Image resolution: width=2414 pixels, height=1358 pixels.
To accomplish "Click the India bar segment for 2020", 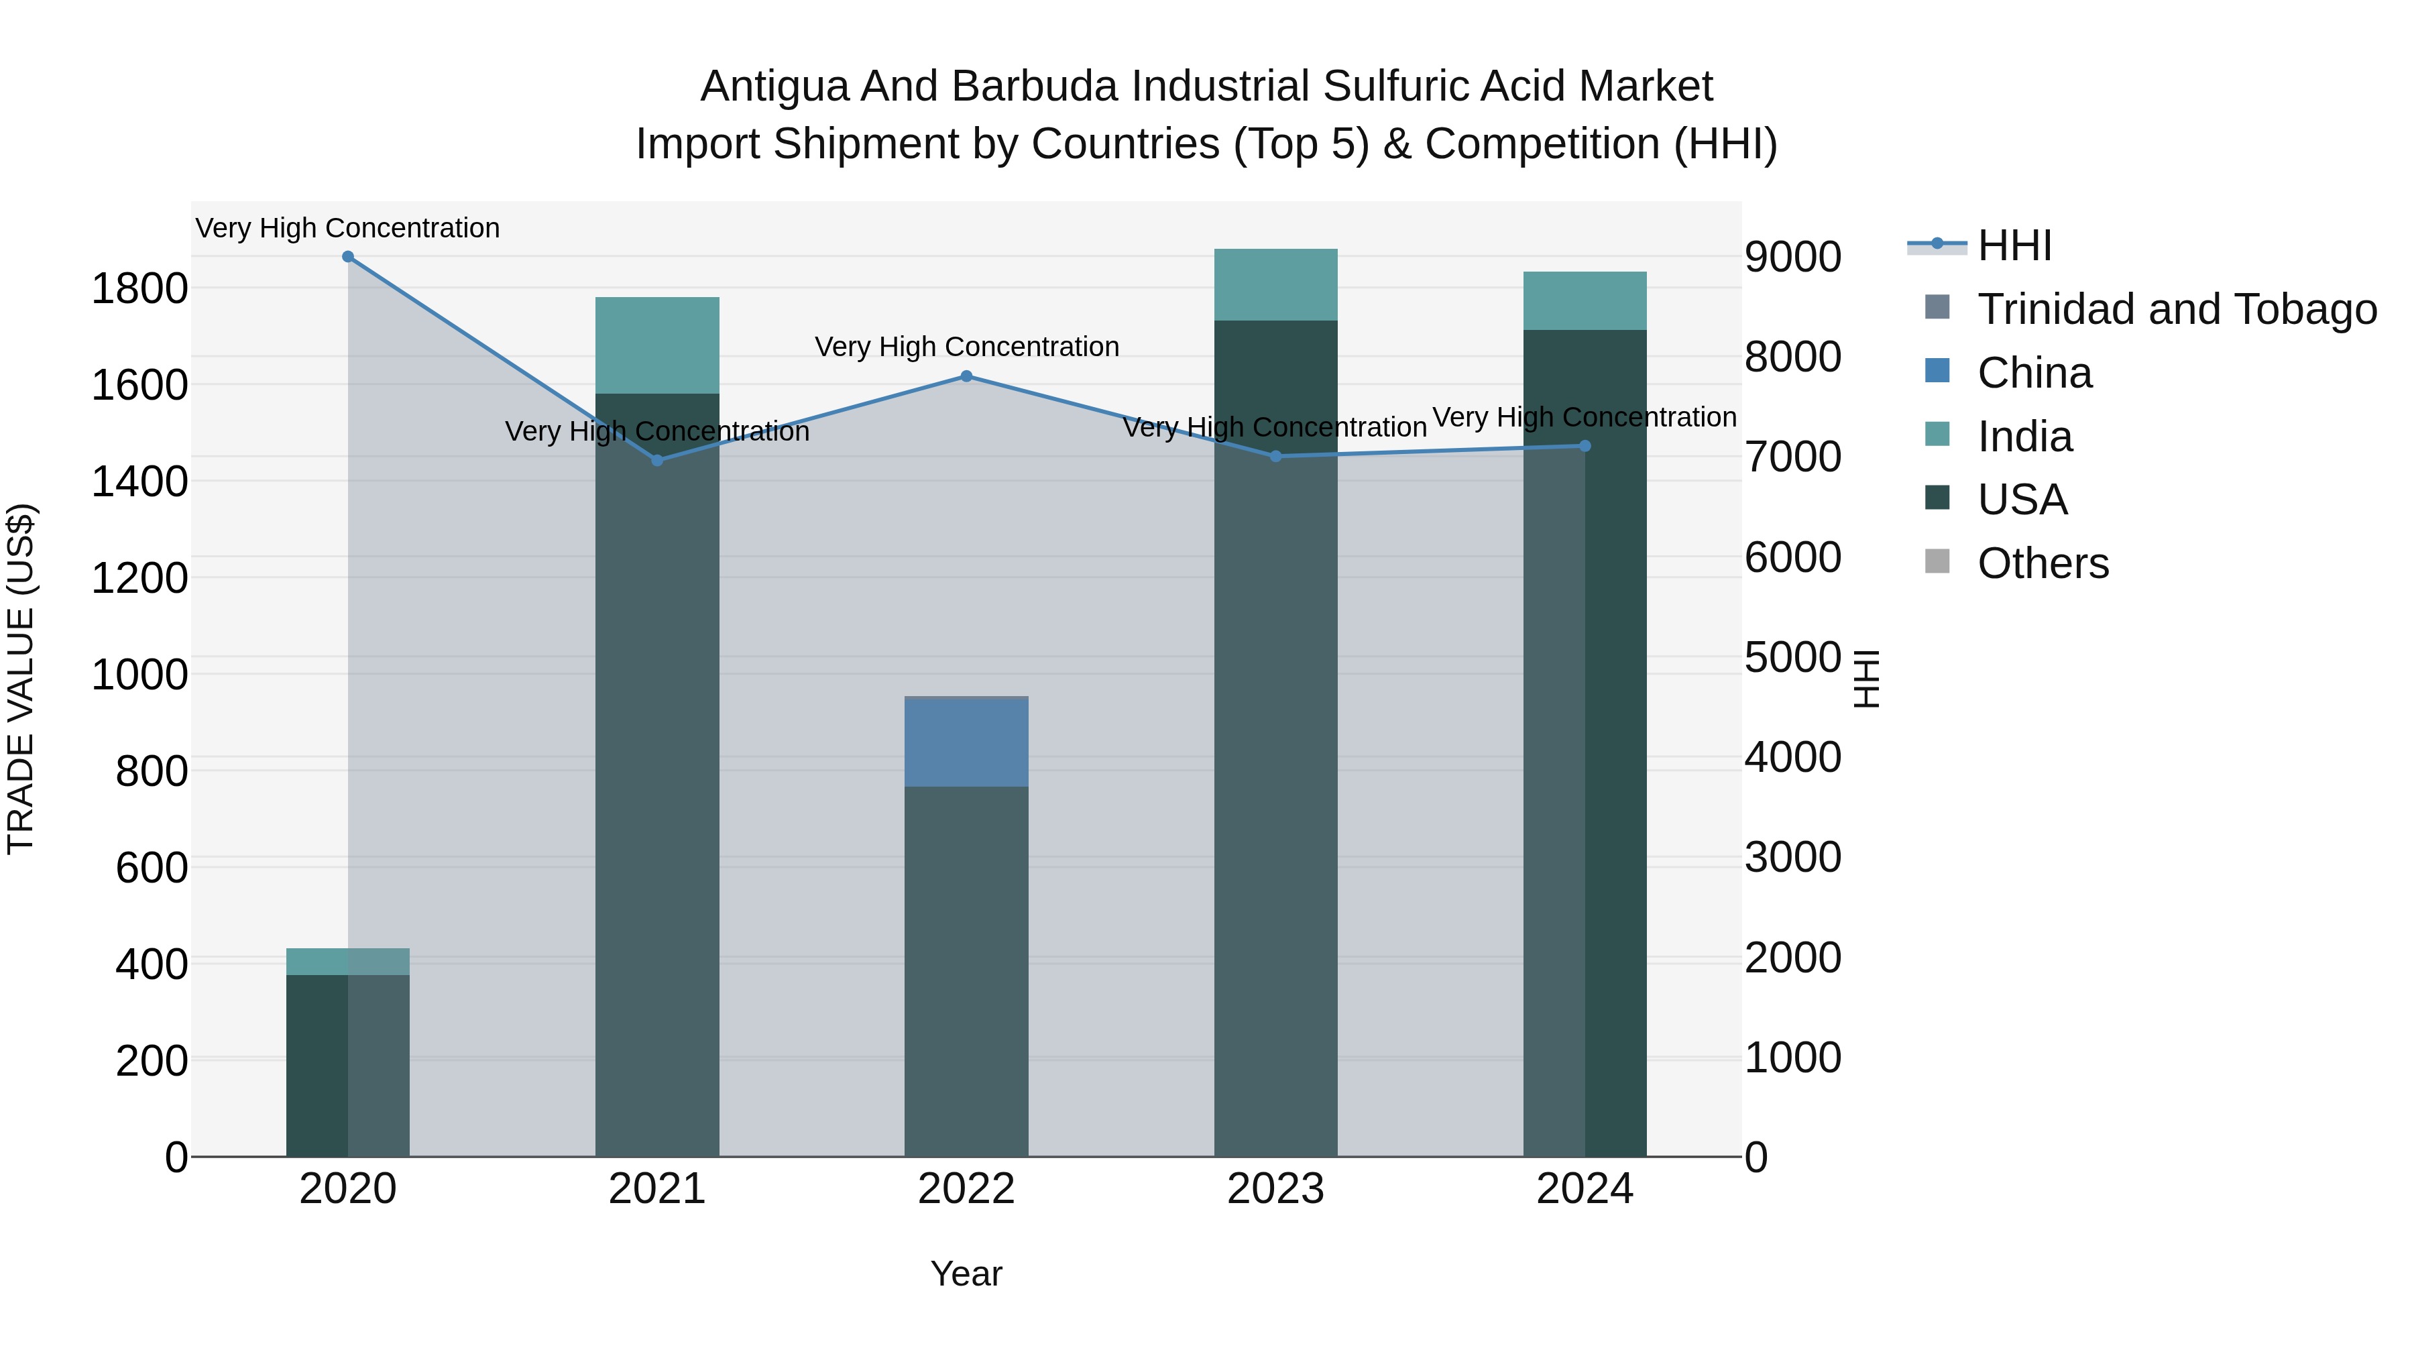I will point(347,962).
